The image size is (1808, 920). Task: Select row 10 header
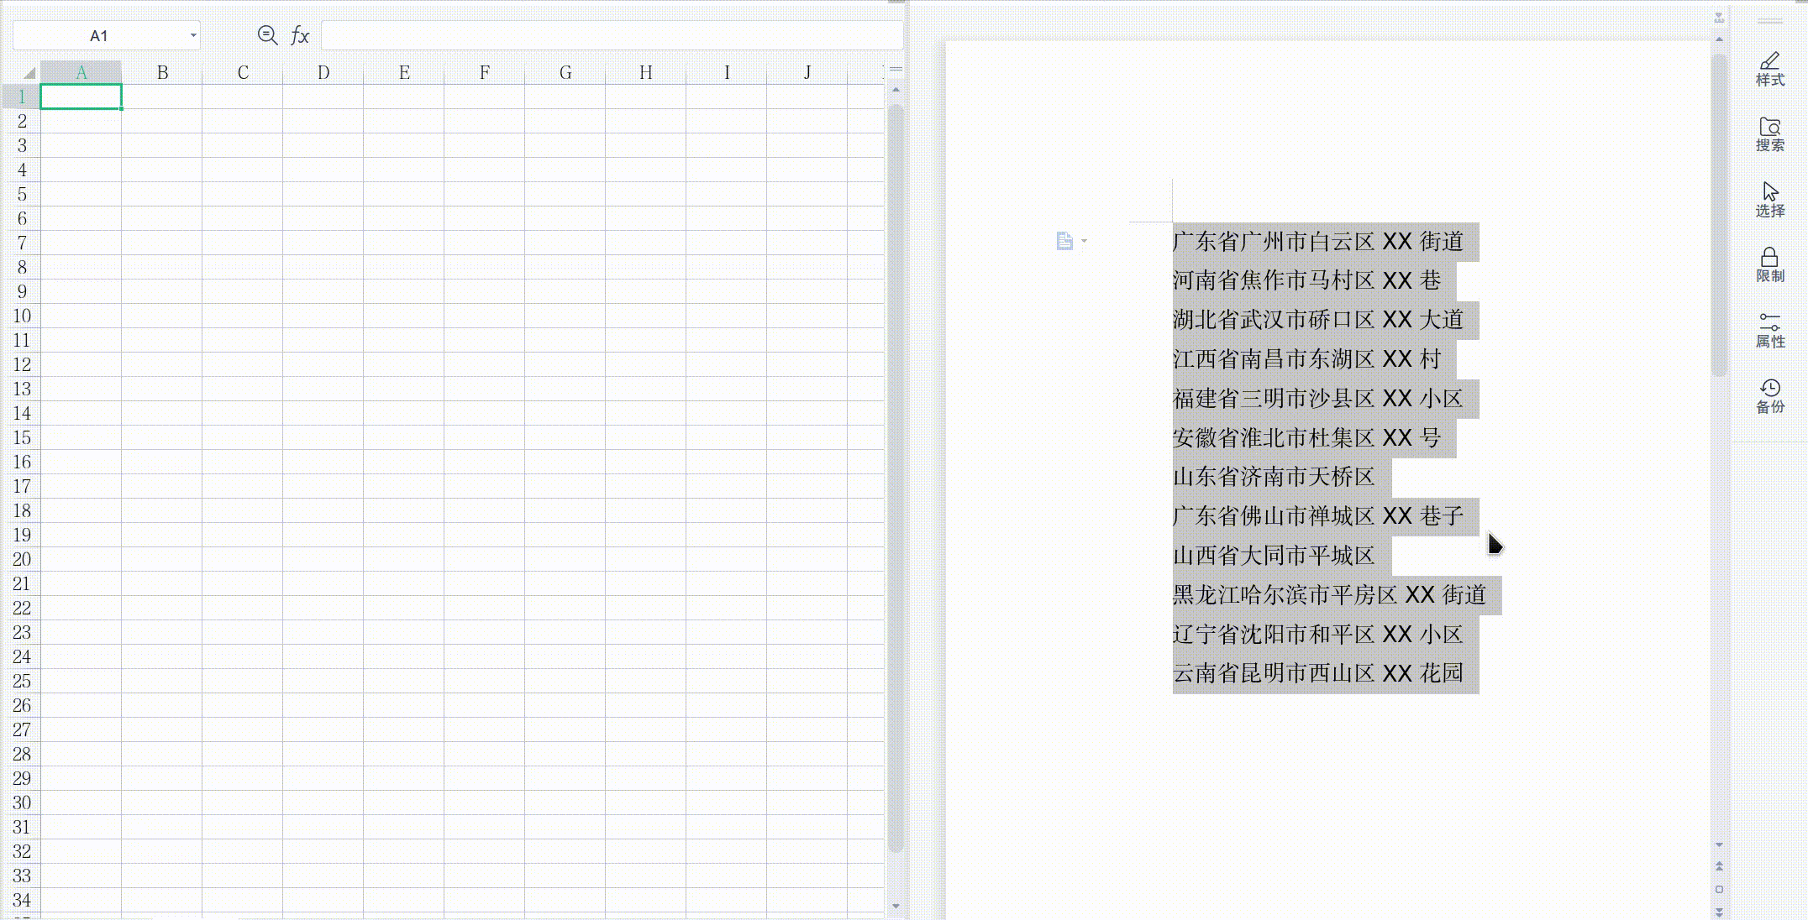(x=22, y=316)
